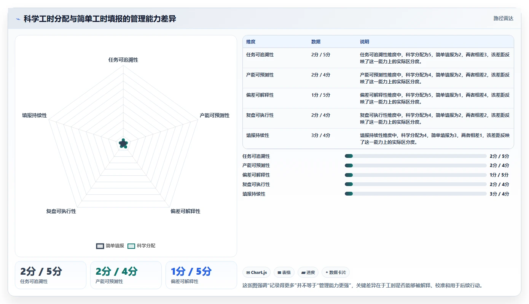Click the description text stating 两者相差1

tap(435, 138)
